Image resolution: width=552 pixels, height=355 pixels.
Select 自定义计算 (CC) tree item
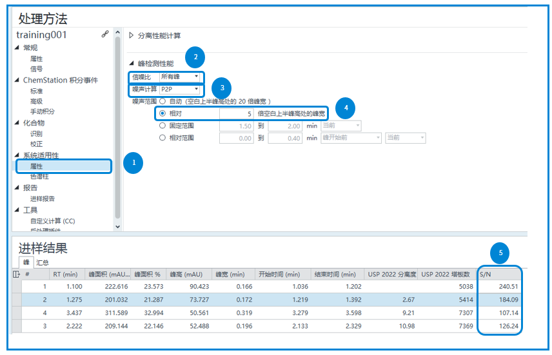point(52,221)
